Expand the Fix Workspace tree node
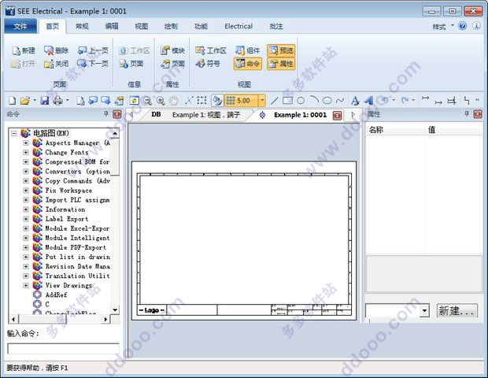This screenshot has height=378, width=488. click(26, 191)
